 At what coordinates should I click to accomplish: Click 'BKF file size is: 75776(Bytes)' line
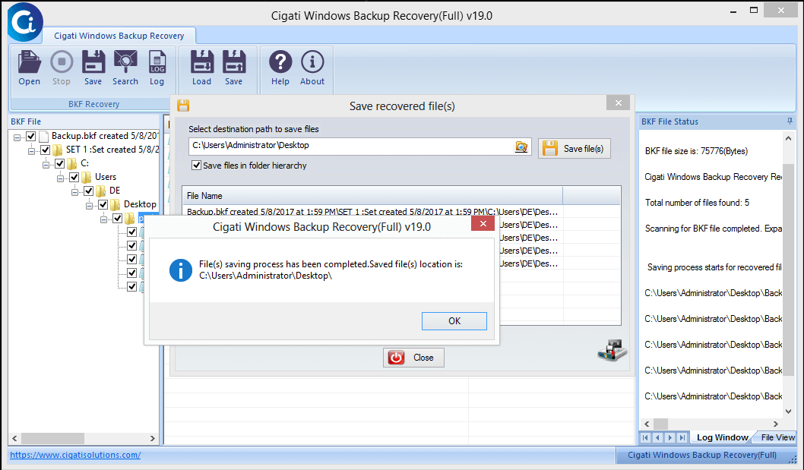pyautogui.click(x=696, y=151)
